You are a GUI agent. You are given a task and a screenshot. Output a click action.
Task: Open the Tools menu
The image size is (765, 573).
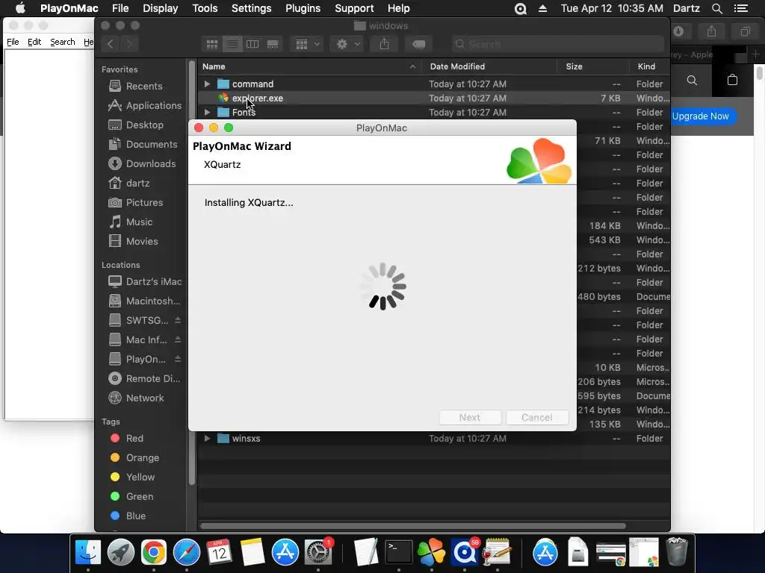coord(205,8)
